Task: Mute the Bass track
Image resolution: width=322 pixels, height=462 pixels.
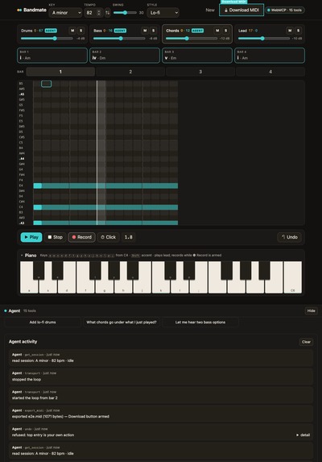Action: (x=145, y=31)
